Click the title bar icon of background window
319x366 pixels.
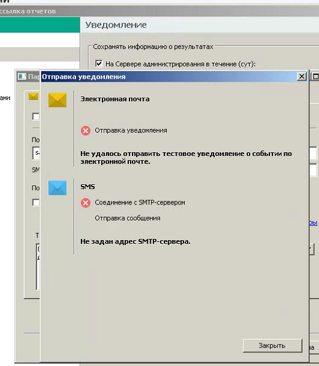pos(22,77)
